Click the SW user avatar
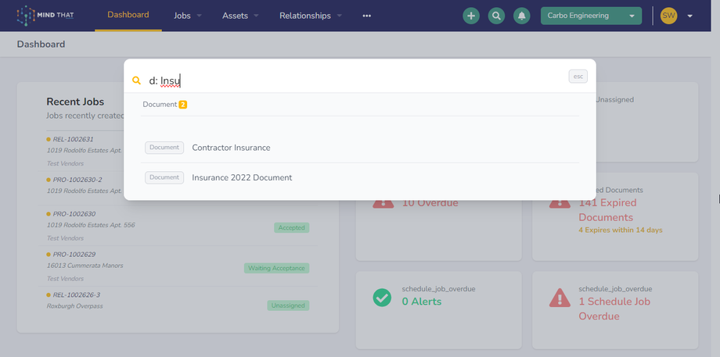The width and height of the screenshot is (720, 357). point(668,16)
